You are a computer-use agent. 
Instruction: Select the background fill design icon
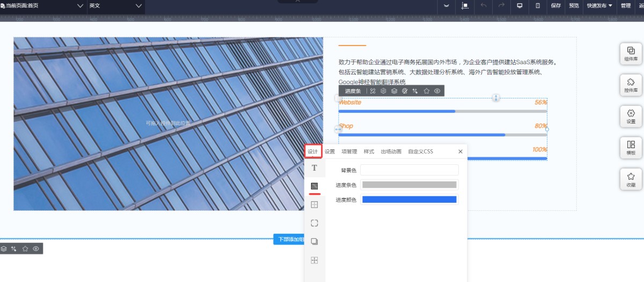coord(314,186)
